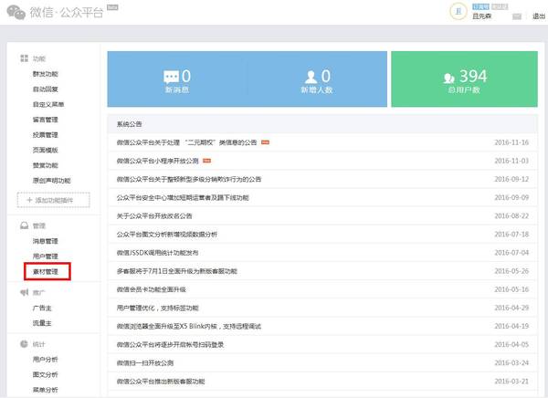Click the 功能 grid icon in sidebar
548x398 pixels.
pos(24,58)
